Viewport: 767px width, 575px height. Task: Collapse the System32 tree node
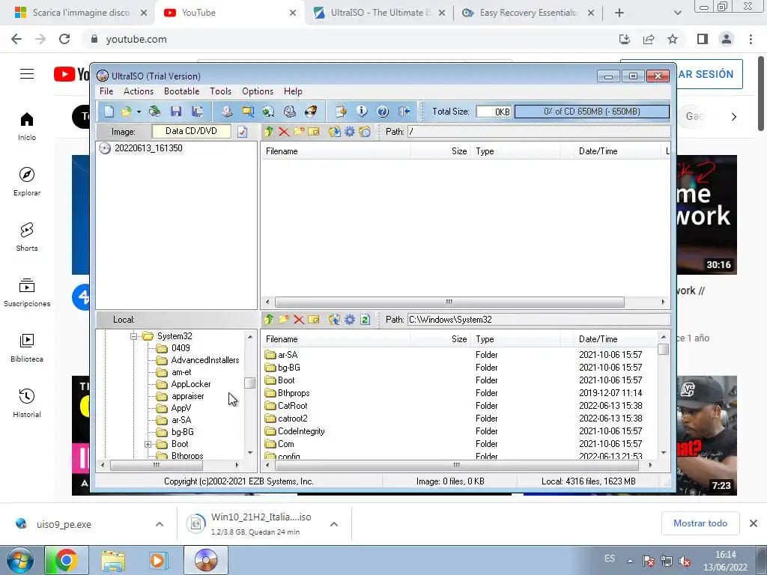(133, 336)
